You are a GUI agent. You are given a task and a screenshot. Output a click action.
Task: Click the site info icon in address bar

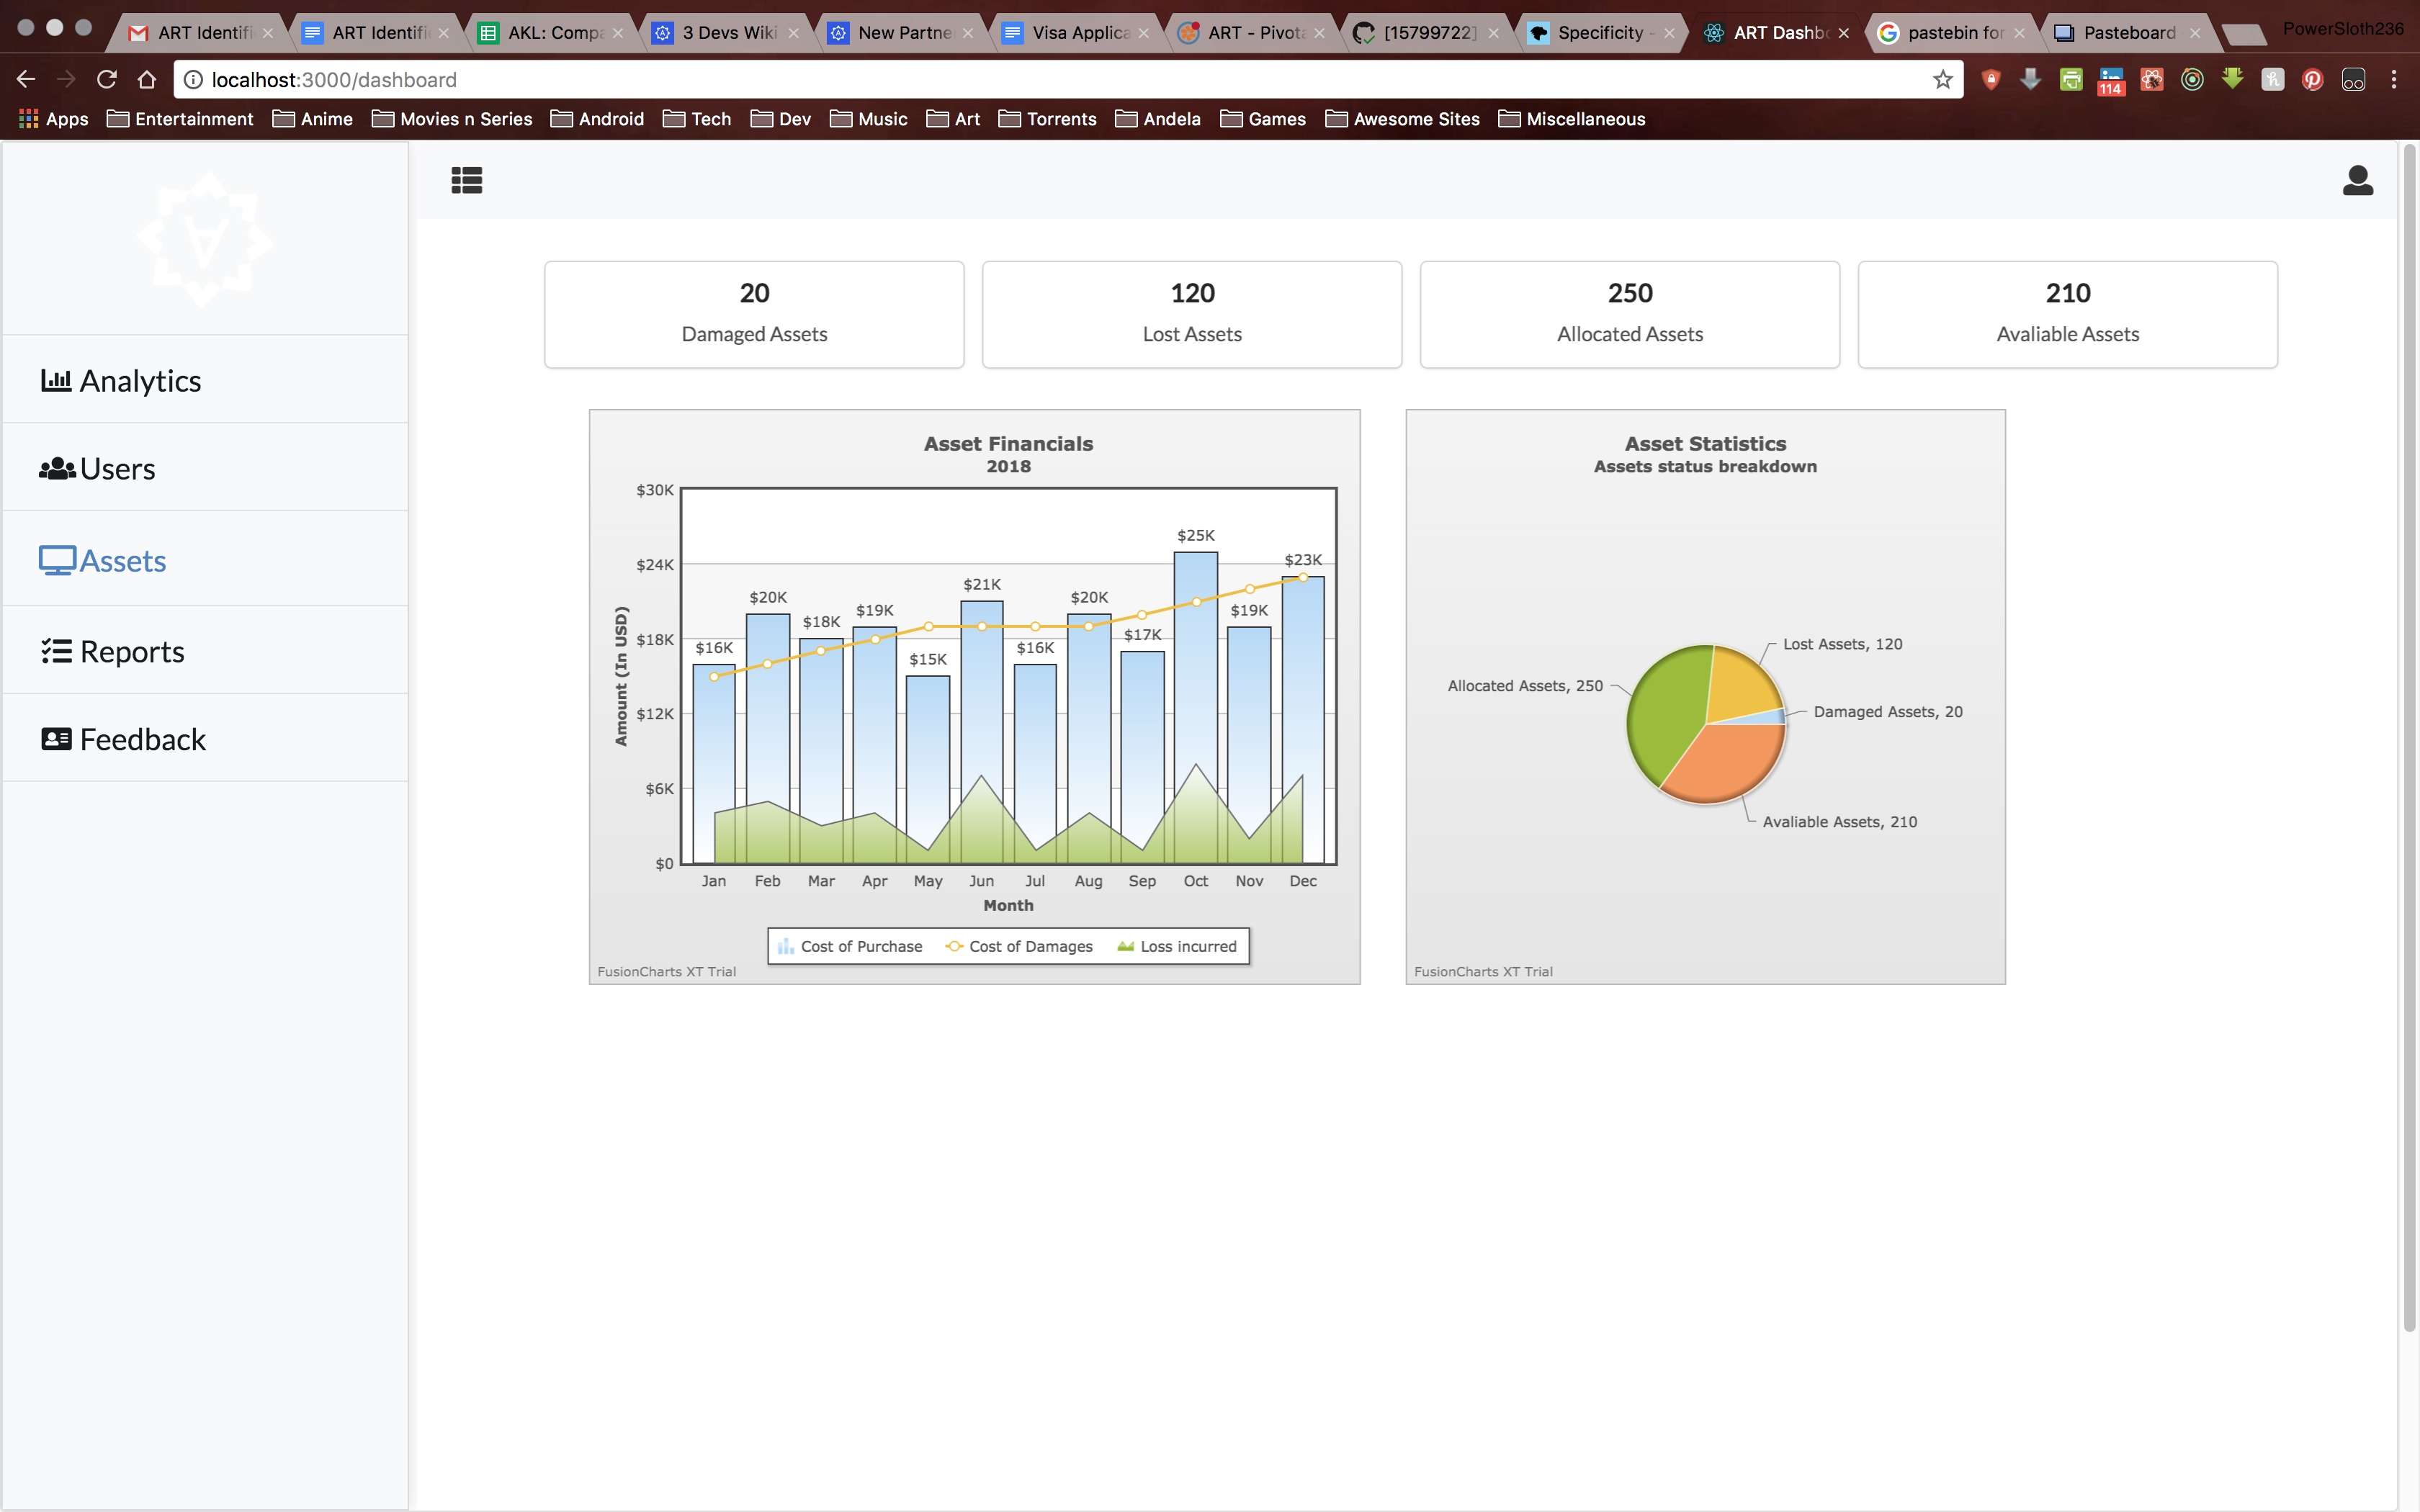tap(193, 79)
